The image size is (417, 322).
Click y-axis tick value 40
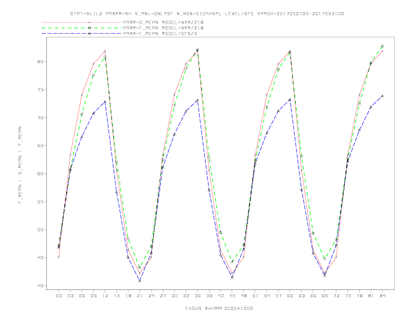[x=40, y=286]
